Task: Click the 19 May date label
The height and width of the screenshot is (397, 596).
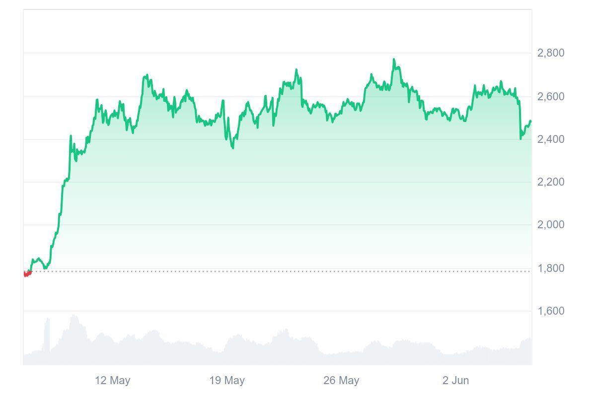Action: [x=227, y=381]
